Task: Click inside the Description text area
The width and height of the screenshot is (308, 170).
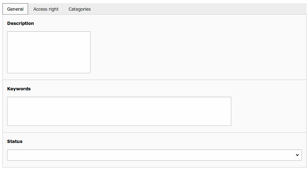Action: pyautogui.click(x=49, y=52)
